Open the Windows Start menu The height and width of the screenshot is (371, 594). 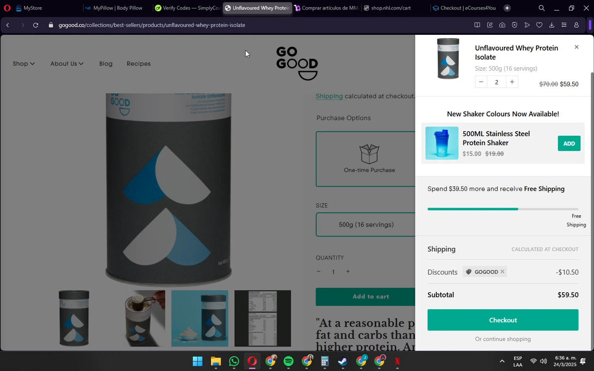(x=198, y=361)
